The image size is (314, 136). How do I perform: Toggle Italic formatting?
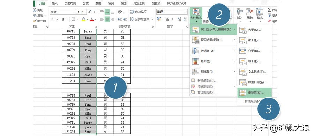click(58, 19)
